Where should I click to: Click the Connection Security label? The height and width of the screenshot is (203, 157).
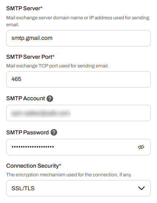click(34, 166)
